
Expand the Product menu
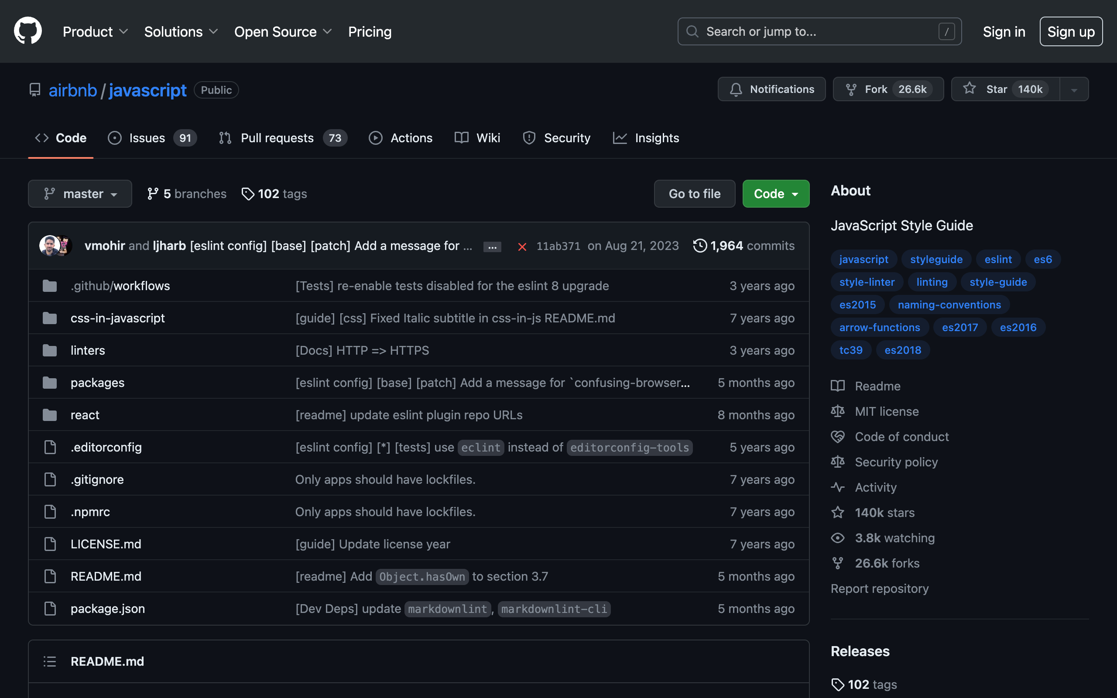click(x=96, y=32)
